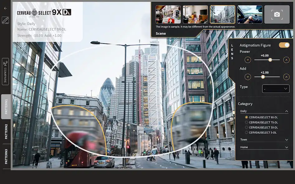Click the Power slider handle

pos(270,60)
